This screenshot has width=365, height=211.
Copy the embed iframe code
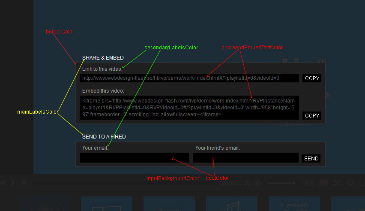pyautogui.click(x=312, y=115)
